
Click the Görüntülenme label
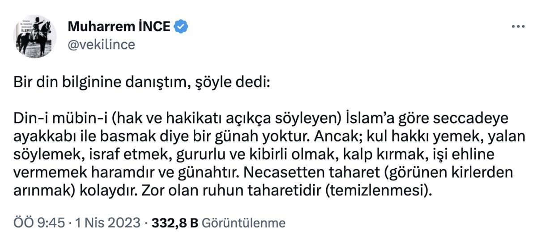click(x=244, y=222)
